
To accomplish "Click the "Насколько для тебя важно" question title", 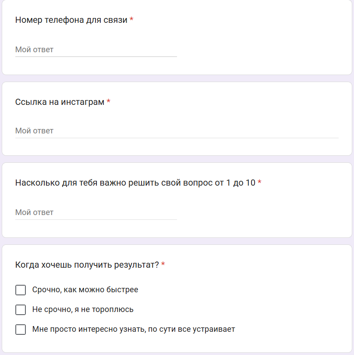I will point(135,183).
